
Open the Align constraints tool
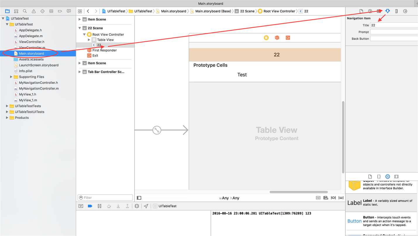(x=326, y=198)
